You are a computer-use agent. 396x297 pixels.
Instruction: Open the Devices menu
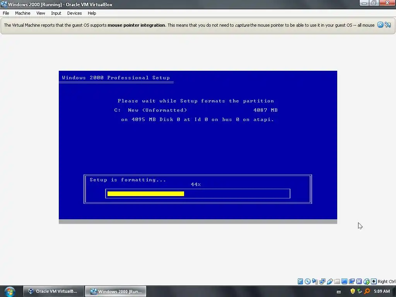point(75,13)
